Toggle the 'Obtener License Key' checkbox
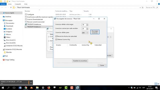This screenshot has width=160, height=90. [56, 39]
